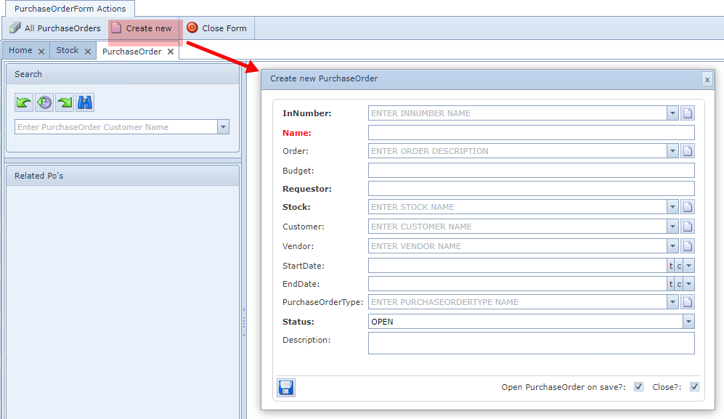Switch to the Stock tab
Viewport: 724px width, 419px height.
[68, 51]
